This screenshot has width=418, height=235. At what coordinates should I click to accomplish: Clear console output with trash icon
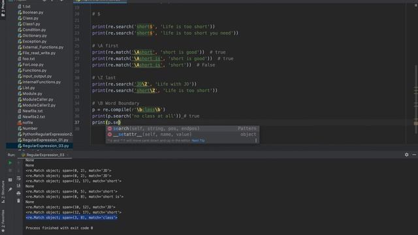coord(19,200)
